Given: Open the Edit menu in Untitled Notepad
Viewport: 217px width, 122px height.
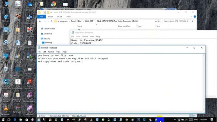Looking at the screenshot, I should coord(44,52).
